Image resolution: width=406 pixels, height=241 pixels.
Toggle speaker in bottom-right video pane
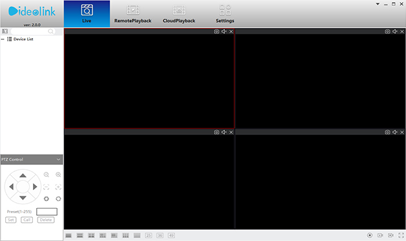pos(395,132)
